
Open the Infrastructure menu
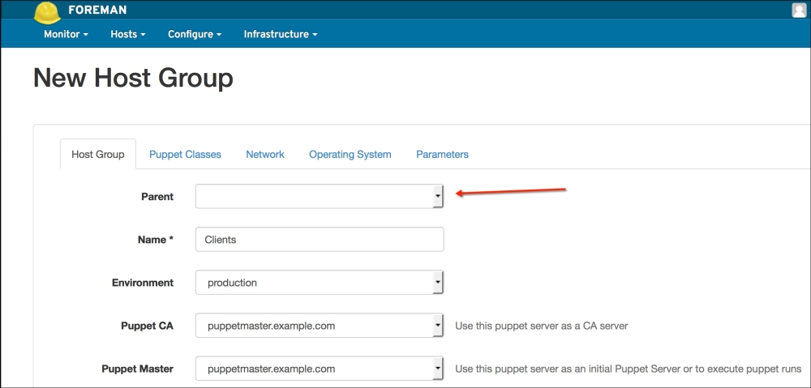281,34
